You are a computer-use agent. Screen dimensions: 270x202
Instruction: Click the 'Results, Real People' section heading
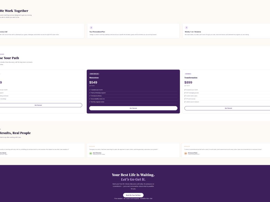pos(15,133)
